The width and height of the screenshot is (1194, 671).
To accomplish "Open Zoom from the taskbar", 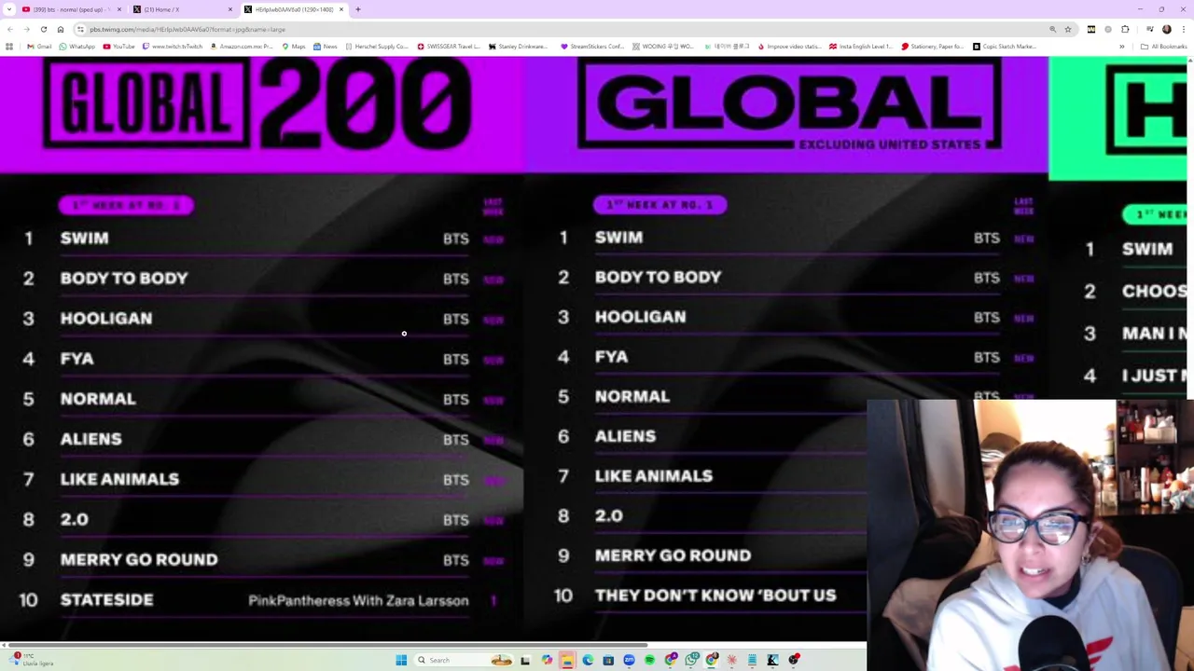I will click(x=629, y=660).
